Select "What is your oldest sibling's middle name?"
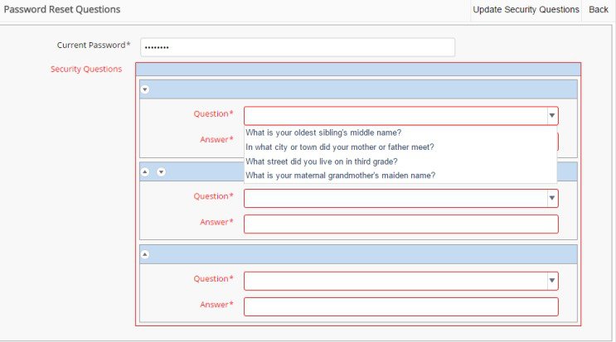Image resolution: width=616 pixels, height=342 pixels. click(x=324, y=132)
